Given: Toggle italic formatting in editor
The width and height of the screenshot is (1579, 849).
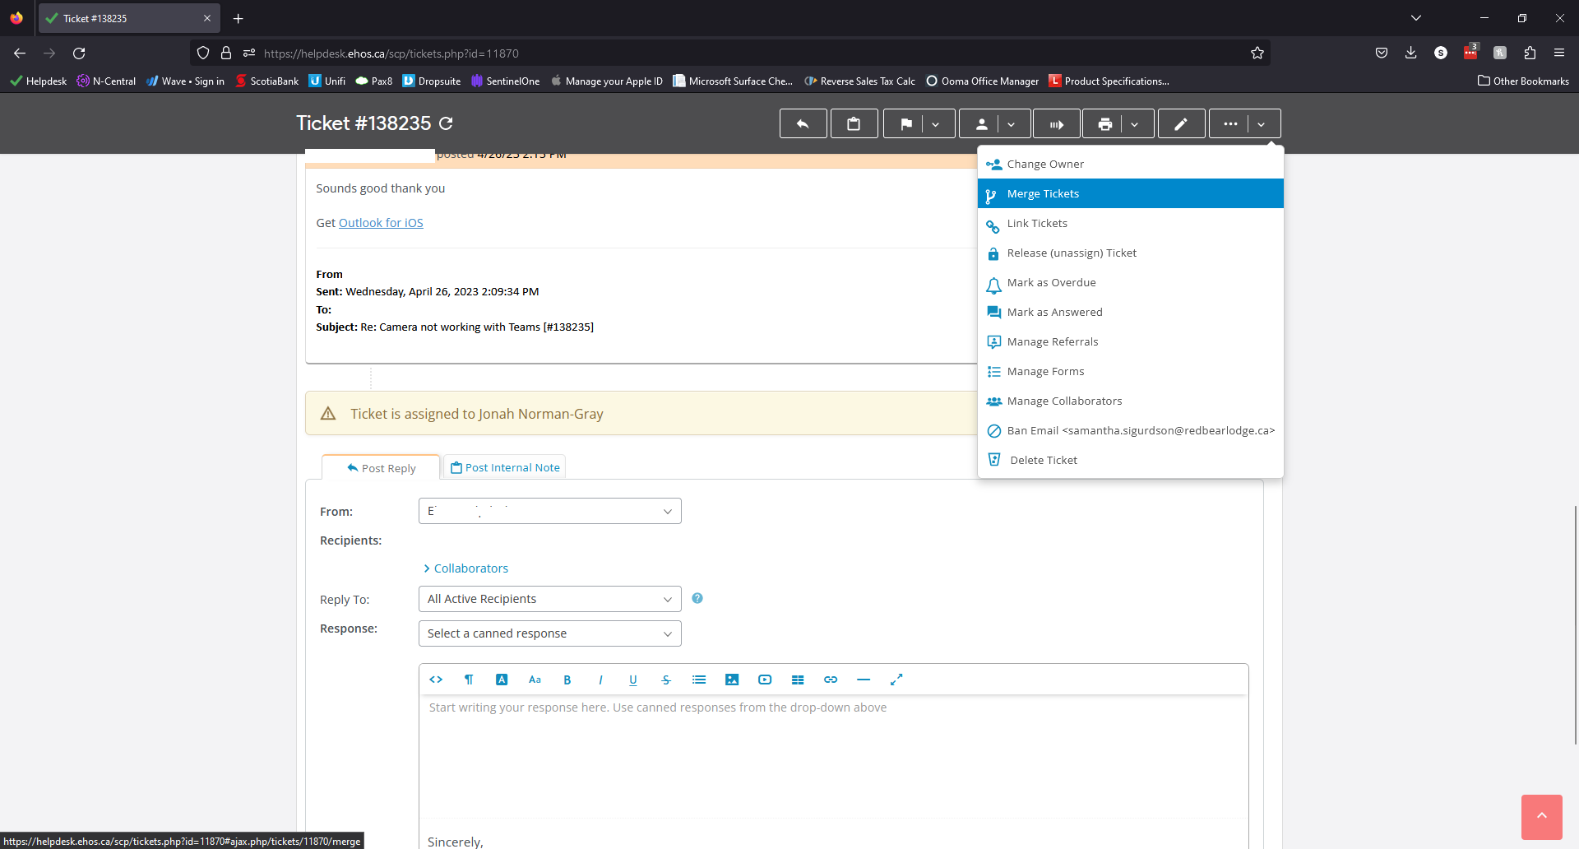Looking at the screenshot, I should (x=600, y=680).
